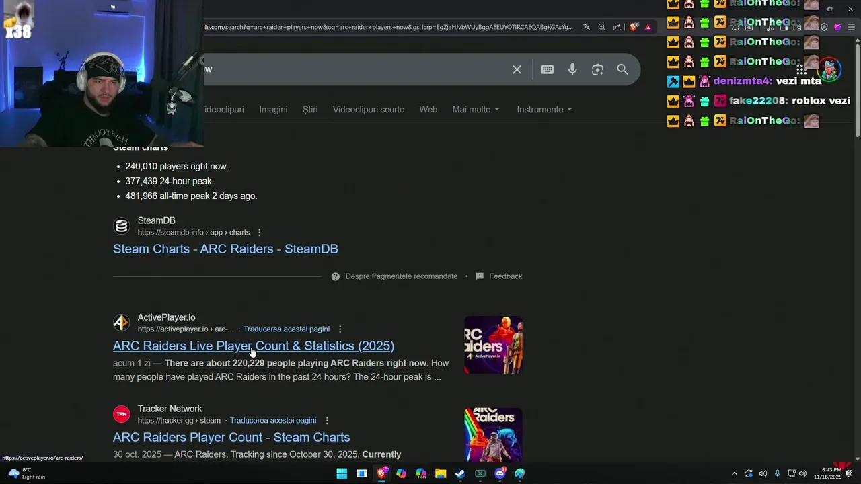This screenshot has height=484, width=861.
Task: Open the Copilot taskbar icon
Action: (x=402, y=473)
